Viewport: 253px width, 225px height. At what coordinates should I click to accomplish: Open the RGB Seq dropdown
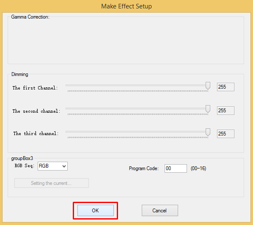tap(52, 166)
